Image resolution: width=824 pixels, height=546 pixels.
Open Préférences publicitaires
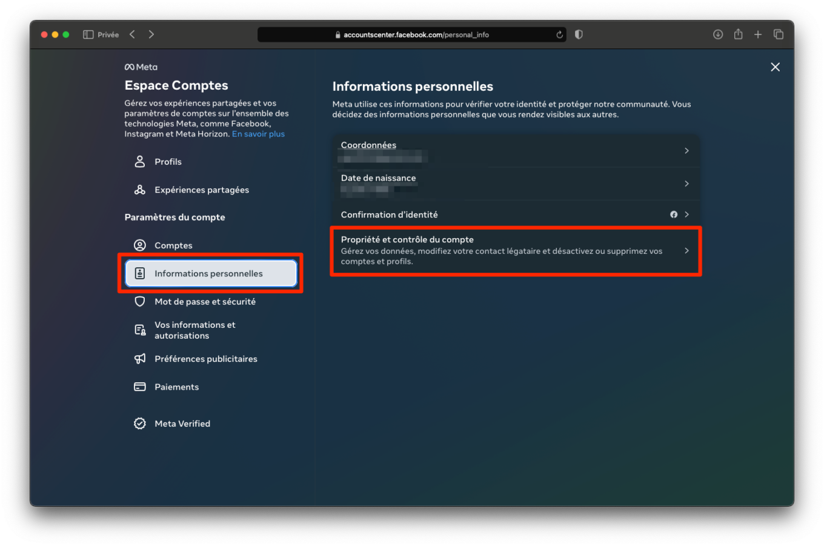pos(211,359)
